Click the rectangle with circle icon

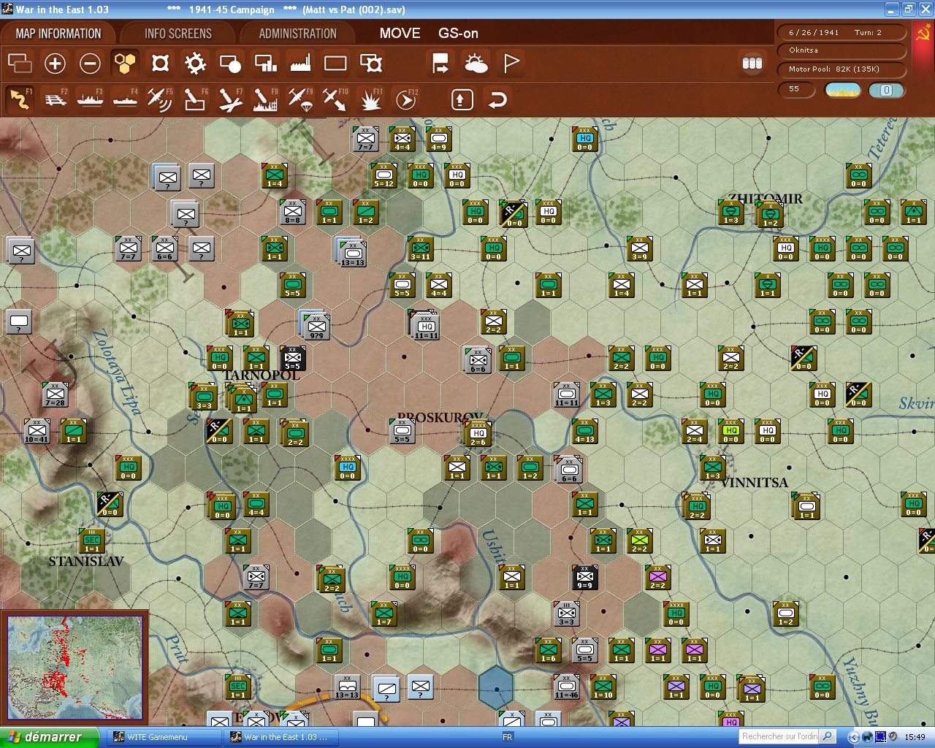(x=230, y=64)
